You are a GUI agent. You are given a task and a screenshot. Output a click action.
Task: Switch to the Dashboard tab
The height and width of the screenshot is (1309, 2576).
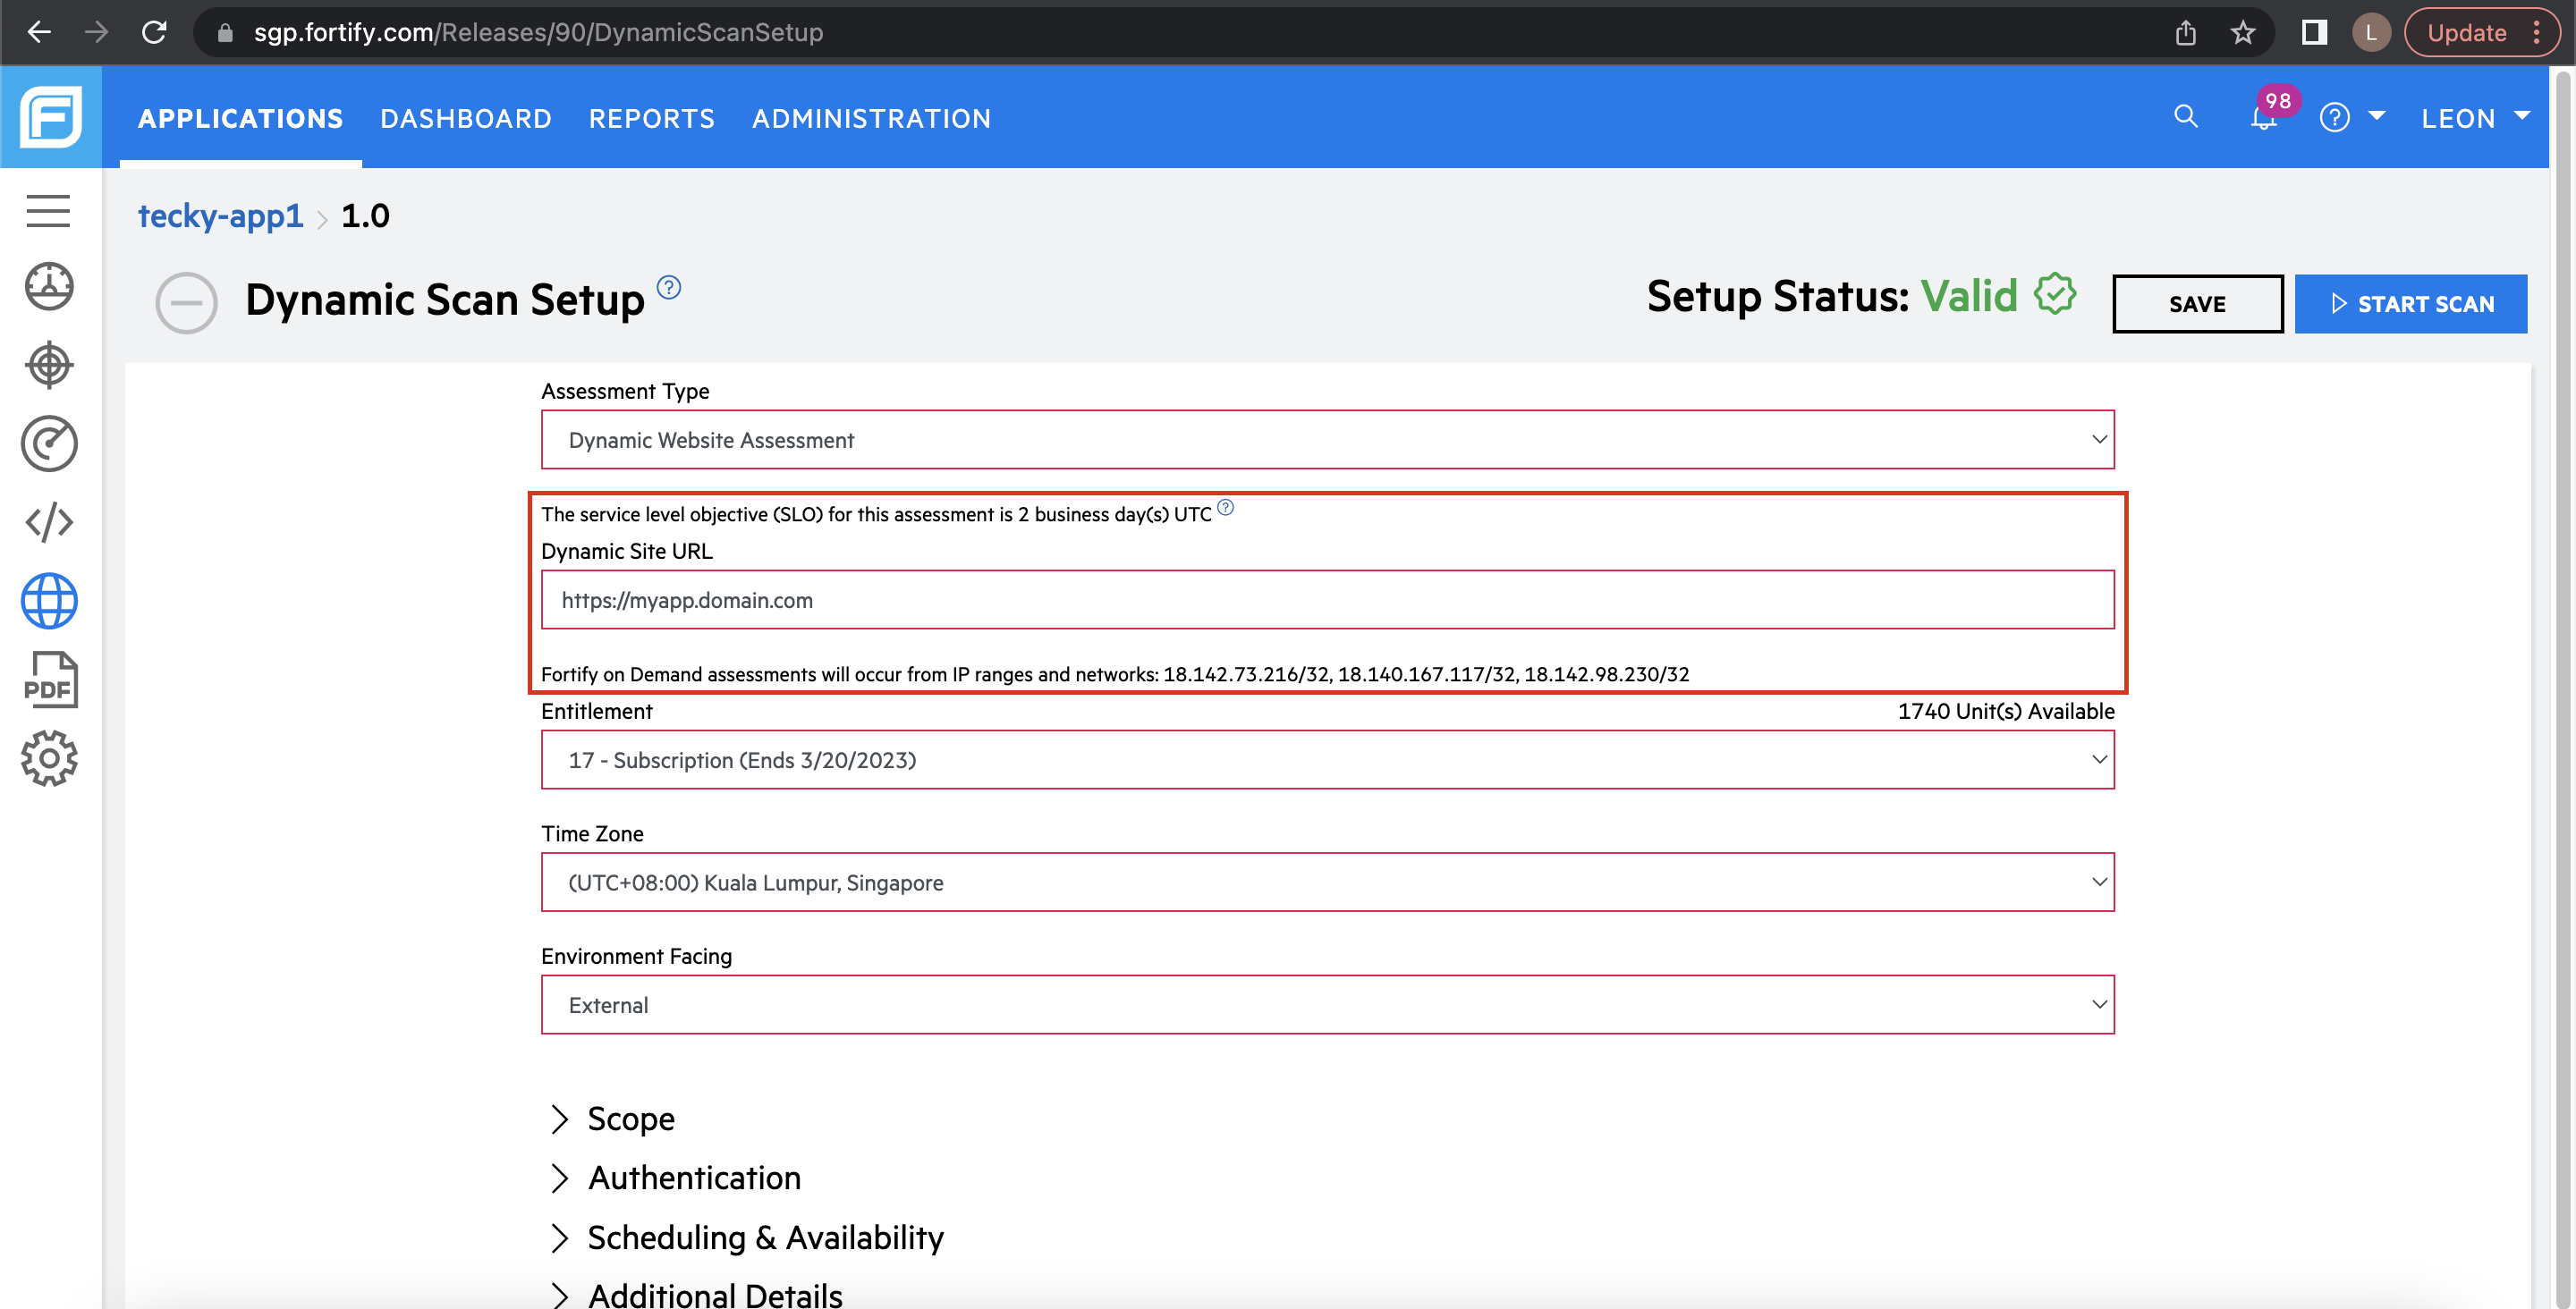point(465,118)
